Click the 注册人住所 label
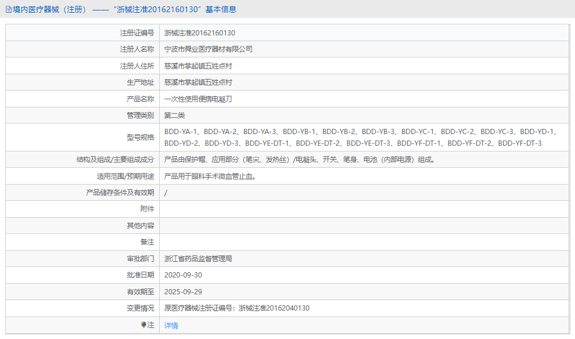 coord(137,66)
